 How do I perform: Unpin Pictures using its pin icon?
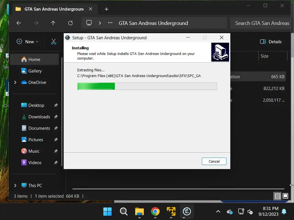tap(56, 140)
